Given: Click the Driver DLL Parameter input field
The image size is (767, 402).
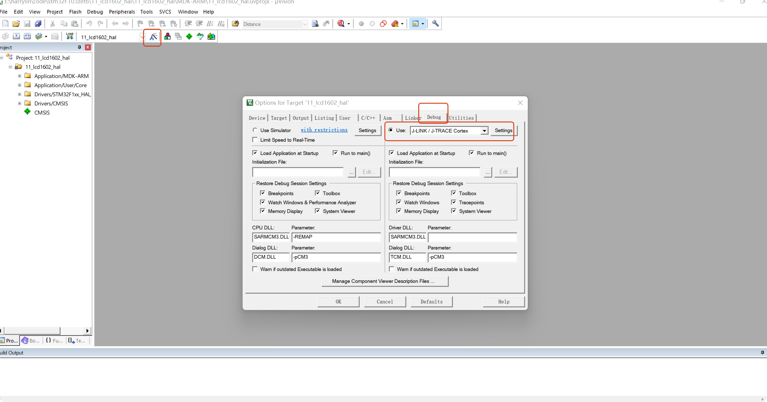Looking at the screenshot, I should tap(472, 237).
